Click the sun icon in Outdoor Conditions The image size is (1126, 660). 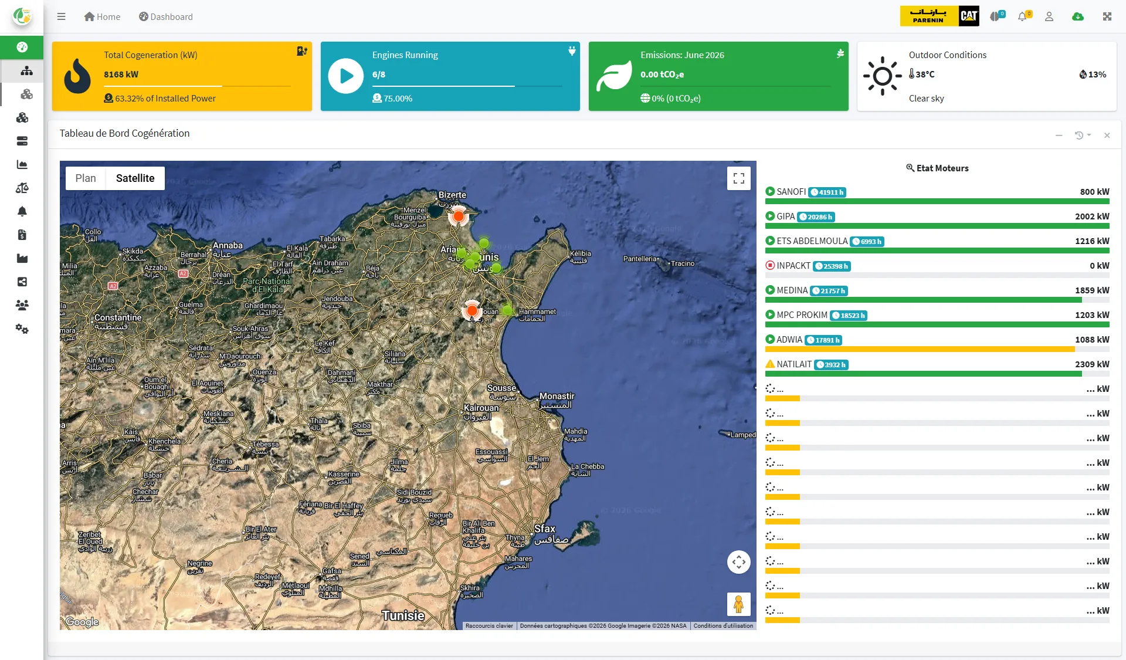pos(882,76)
